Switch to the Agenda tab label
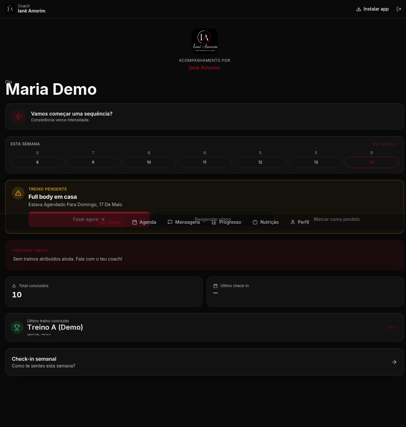The height and width of the screenshot is (427, 406). click(148, 222)
